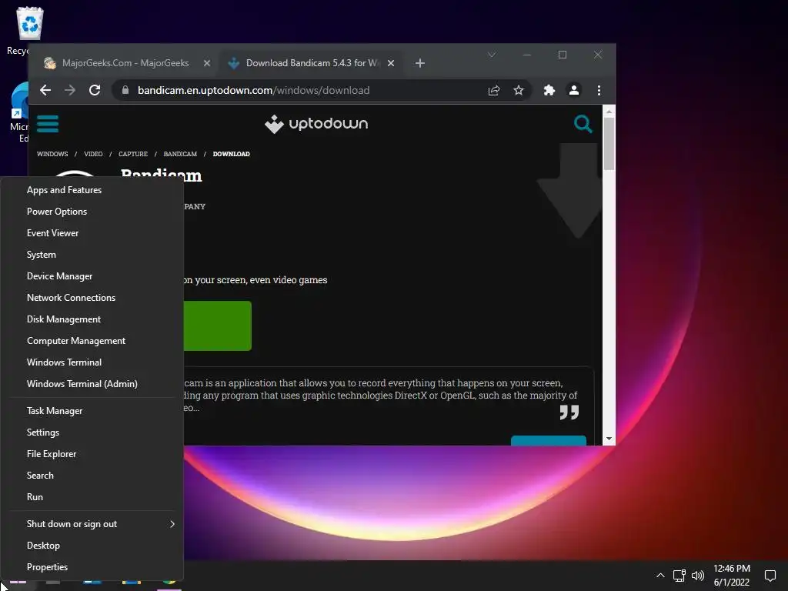The width and height of the screenshot is (788, 591).
Task: Choose System in the Win+X menu
Action: (92, 255)
